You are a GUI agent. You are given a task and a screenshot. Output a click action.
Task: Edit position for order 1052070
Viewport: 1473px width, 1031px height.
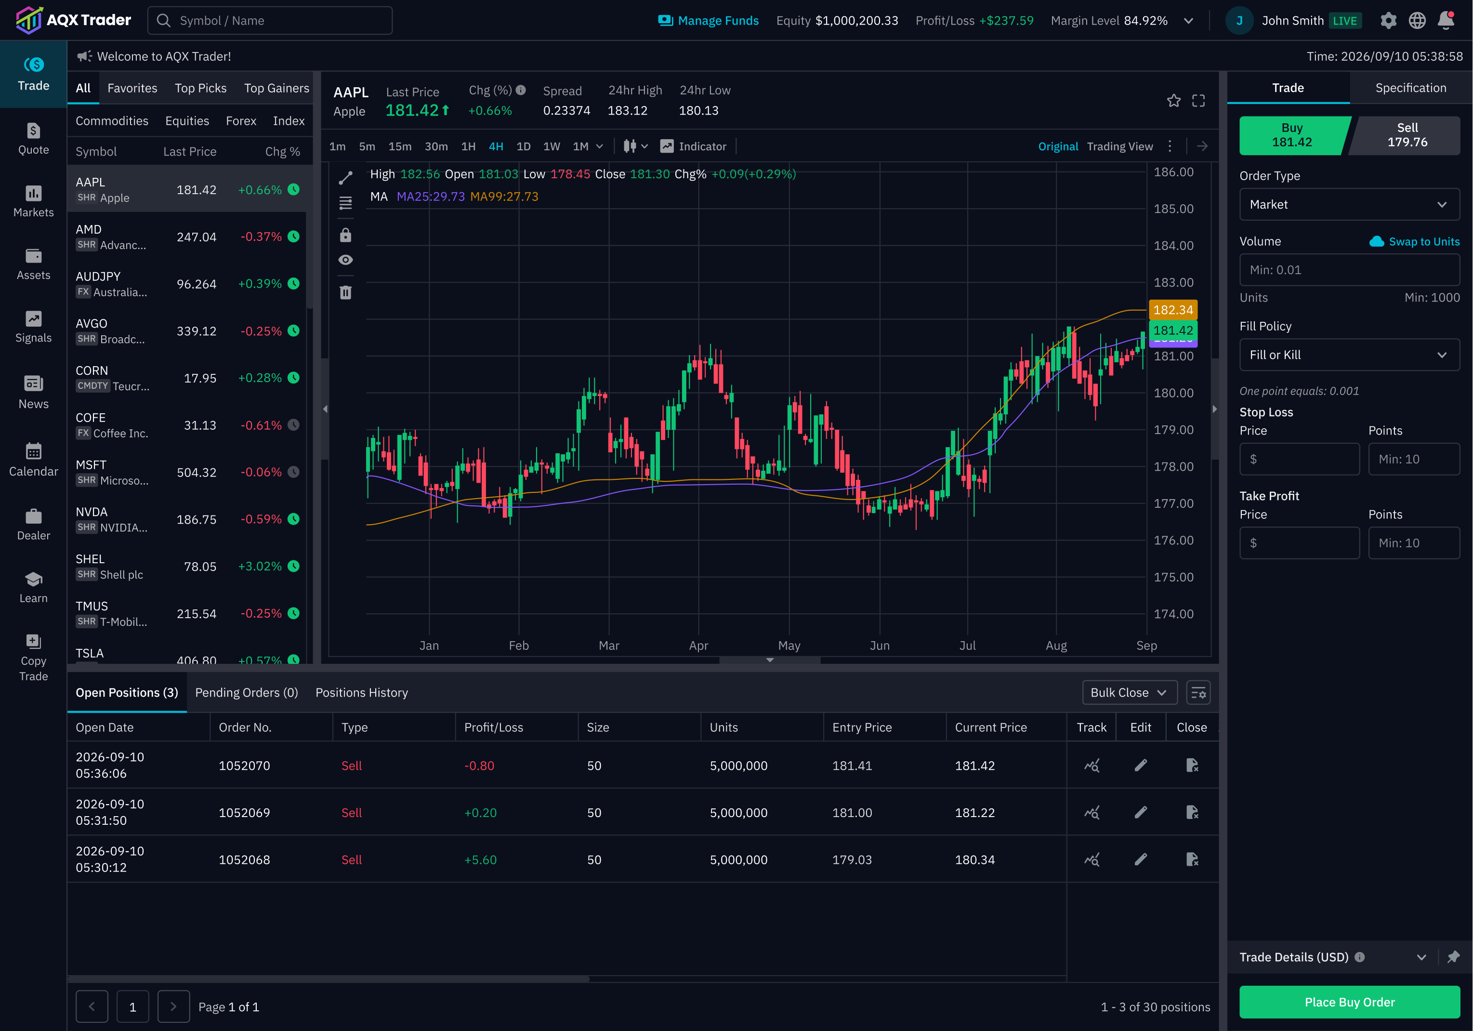coord(1140,765)
